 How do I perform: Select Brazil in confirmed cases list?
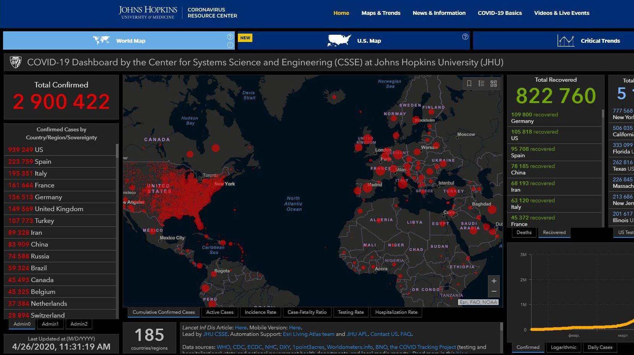point(60,268)
